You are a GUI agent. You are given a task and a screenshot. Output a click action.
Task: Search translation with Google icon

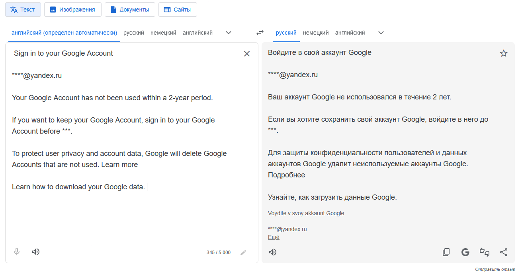pos(465,252)
